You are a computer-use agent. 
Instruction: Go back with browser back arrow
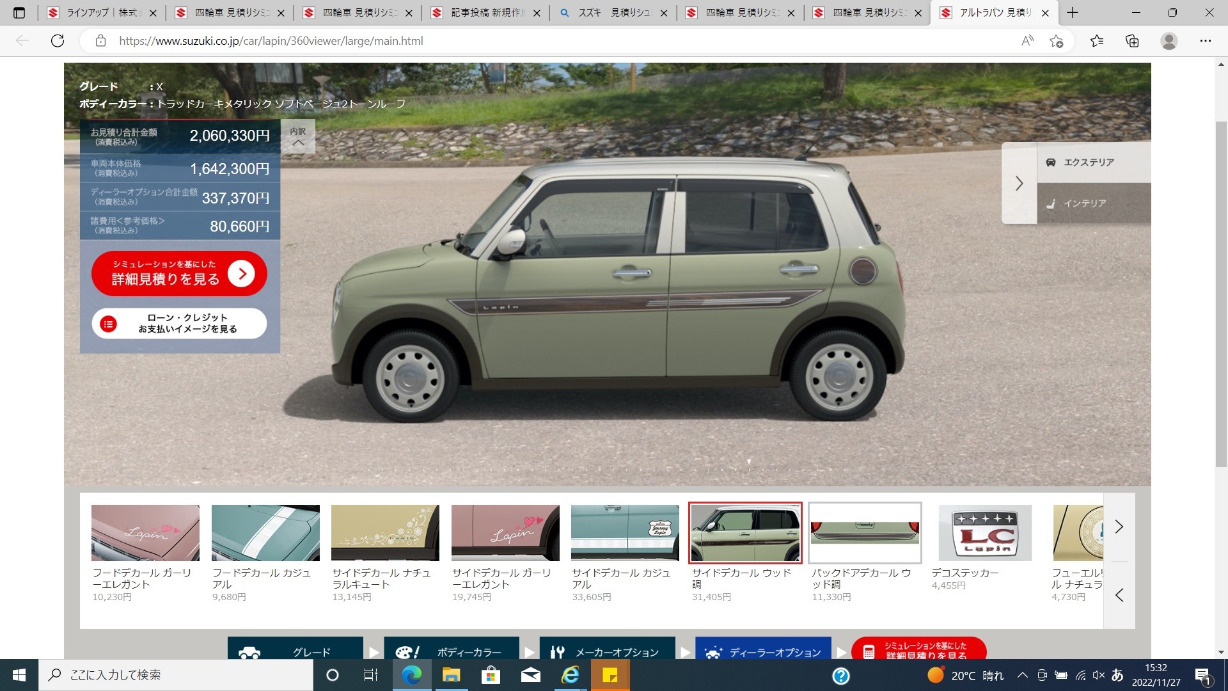22,41
